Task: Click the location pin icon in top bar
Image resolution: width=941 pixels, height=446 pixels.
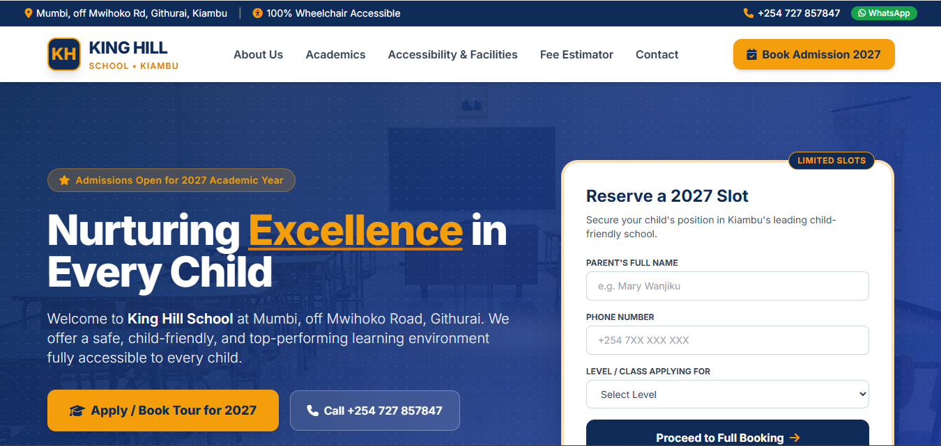Action: 29,13
